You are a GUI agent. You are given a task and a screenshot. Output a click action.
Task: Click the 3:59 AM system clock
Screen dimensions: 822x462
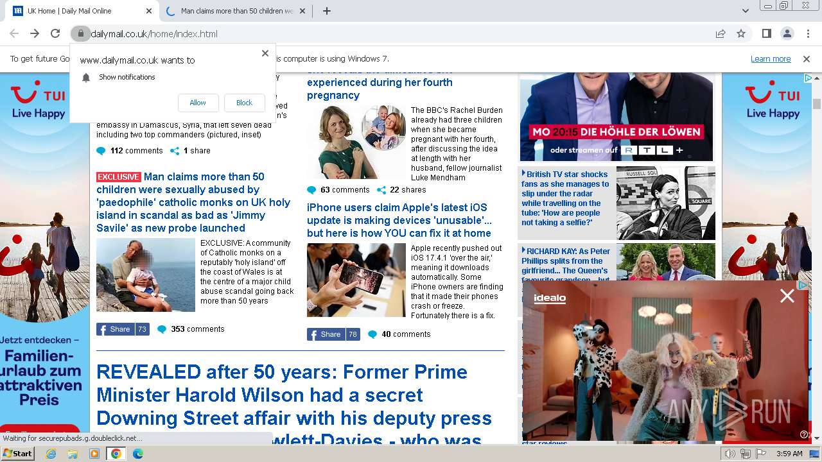pos(789,454)
